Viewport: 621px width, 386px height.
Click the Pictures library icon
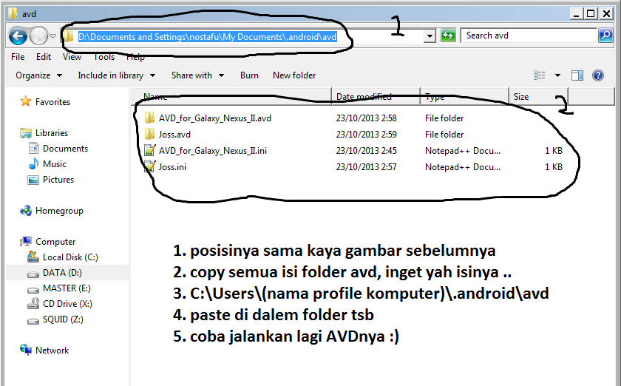(33, 180)
